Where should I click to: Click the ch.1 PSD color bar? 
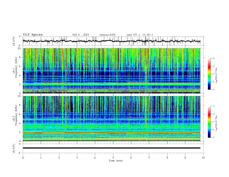click(x=209, y=74)
